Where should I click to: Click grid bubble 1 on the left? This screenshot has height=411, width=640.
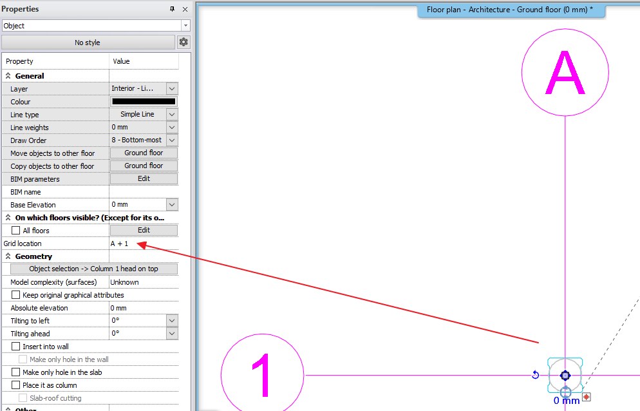(262, 374)
